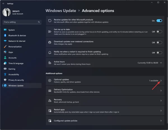The image size is (168, 130).
Task: Click the 'Local Account' label
Action: pos(18,14)
